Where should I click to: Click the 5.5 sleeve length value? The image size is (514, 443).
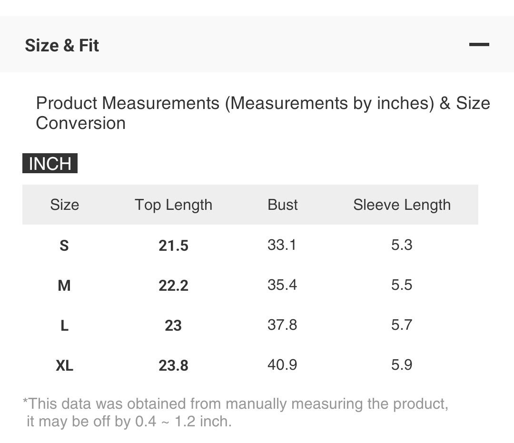pyautogui.click(x=402, y=285)
